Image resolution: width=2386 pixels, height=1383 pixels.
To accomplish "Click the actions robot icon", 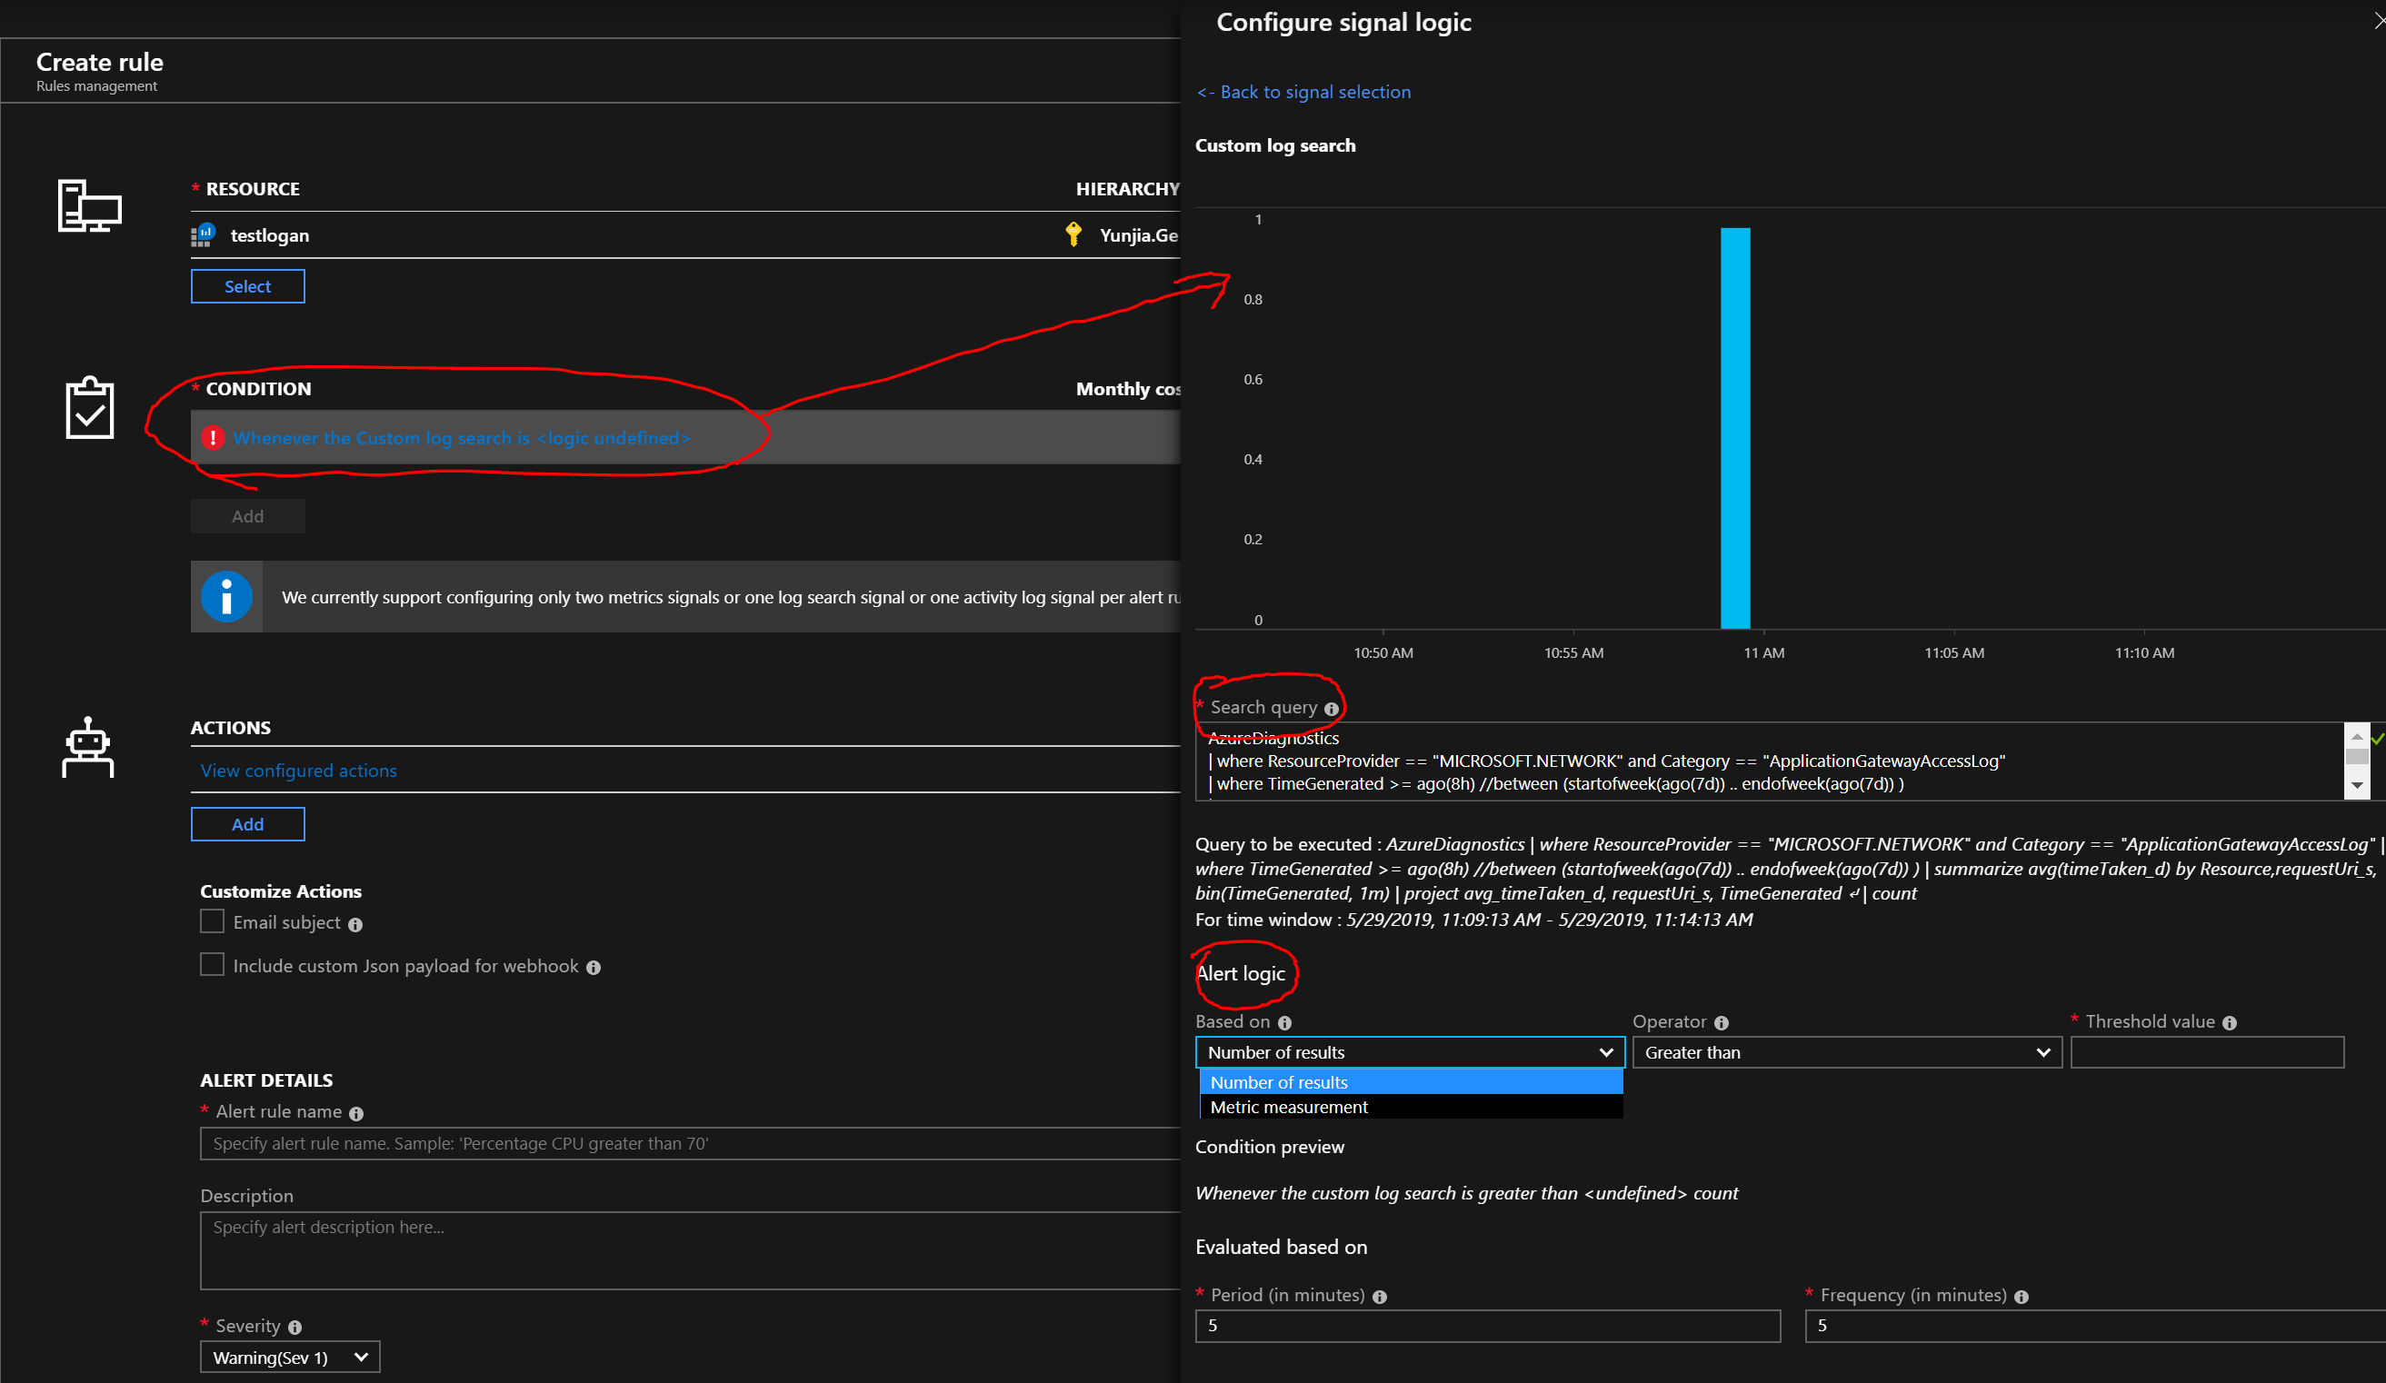I will click(88, 747).
